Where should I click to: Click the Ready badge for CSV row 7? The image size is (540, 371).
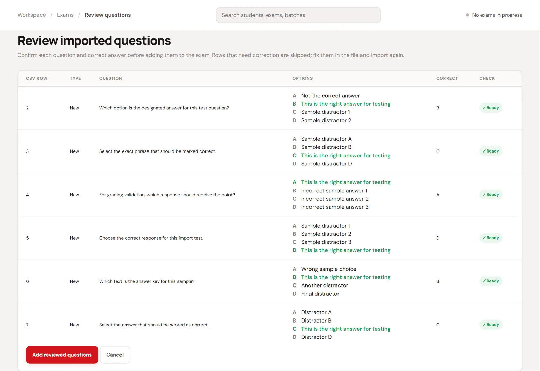[491, 325]
